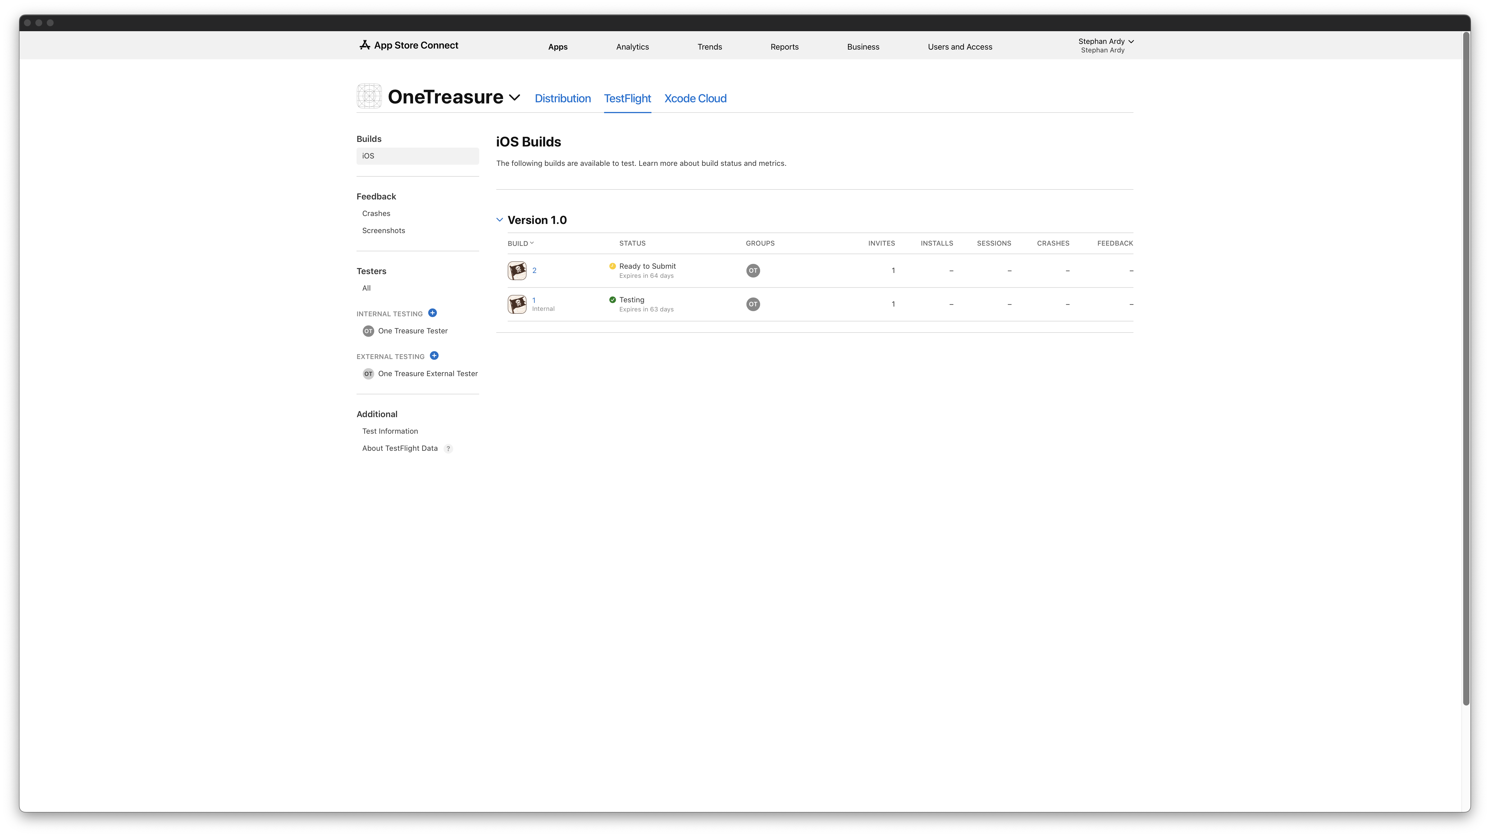Open About TestFlight Data help question mark
The width and height of the screenshot is (1490, 836).
[x=448, y=449]
